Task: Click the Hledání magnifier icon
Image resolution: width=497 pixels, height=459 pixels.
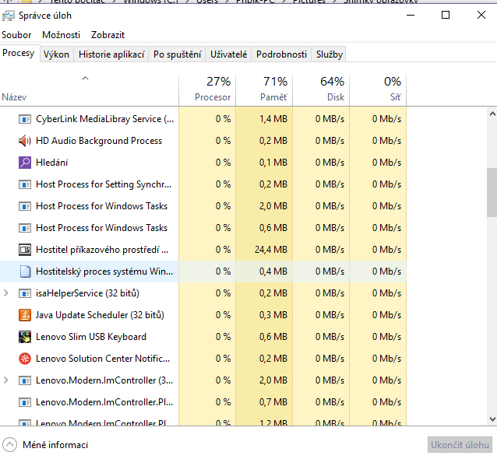Action: pyautogui.click(x=24, y=163)
